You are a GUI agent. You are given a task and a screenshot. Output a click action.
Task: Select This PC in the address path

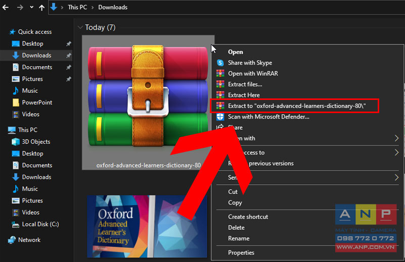coord(77,7)
